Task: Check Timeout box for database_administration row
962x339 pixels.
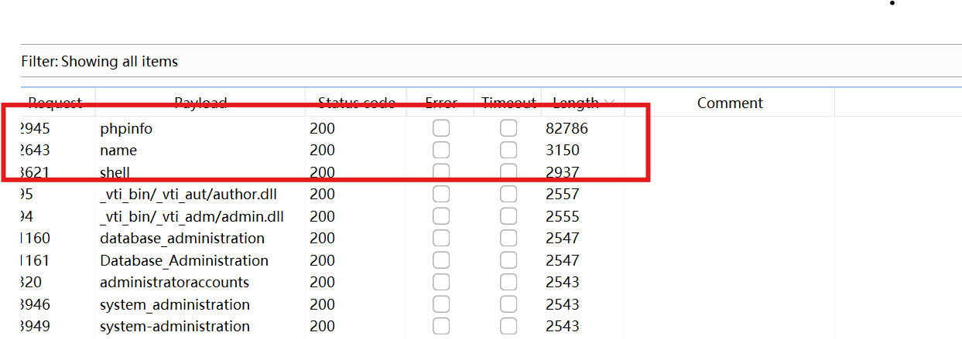Action: tap(508, 238)
